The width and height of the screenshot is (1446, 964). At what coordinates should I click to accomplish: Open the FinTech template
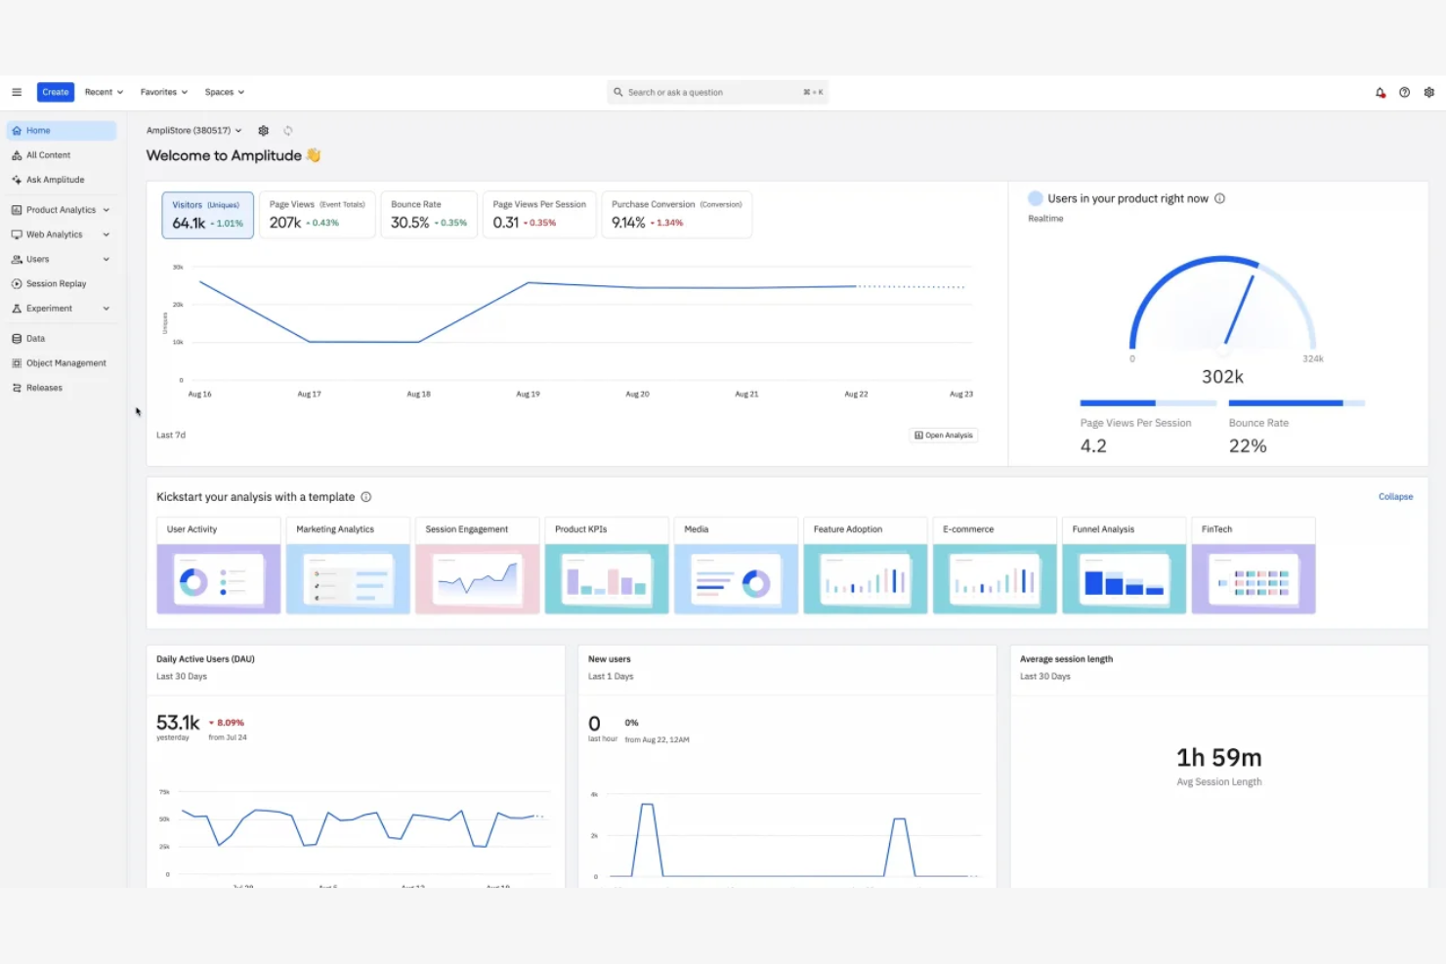1254,566
